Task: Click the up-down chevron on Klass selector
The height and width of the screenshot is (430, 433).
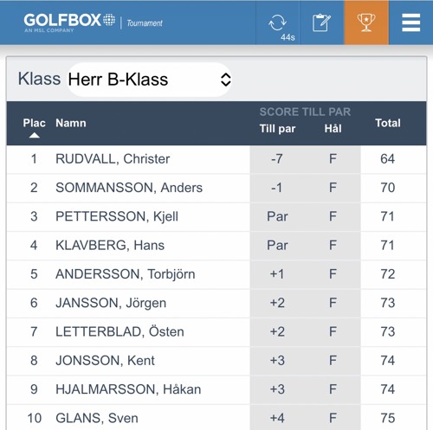Action: 226,80
